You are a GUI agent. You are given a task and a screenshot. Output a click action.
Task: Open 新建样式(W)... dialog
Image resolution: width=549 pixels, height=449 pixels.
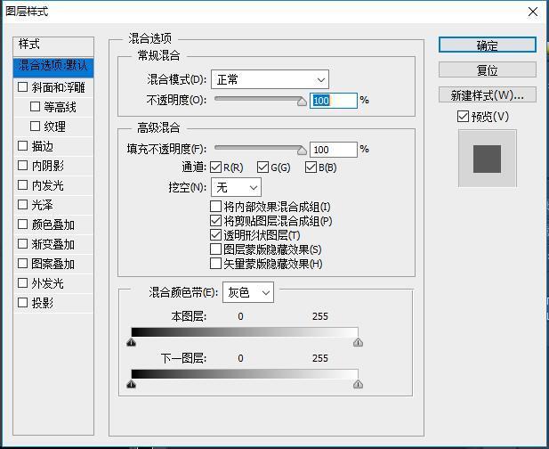point(487,95)
